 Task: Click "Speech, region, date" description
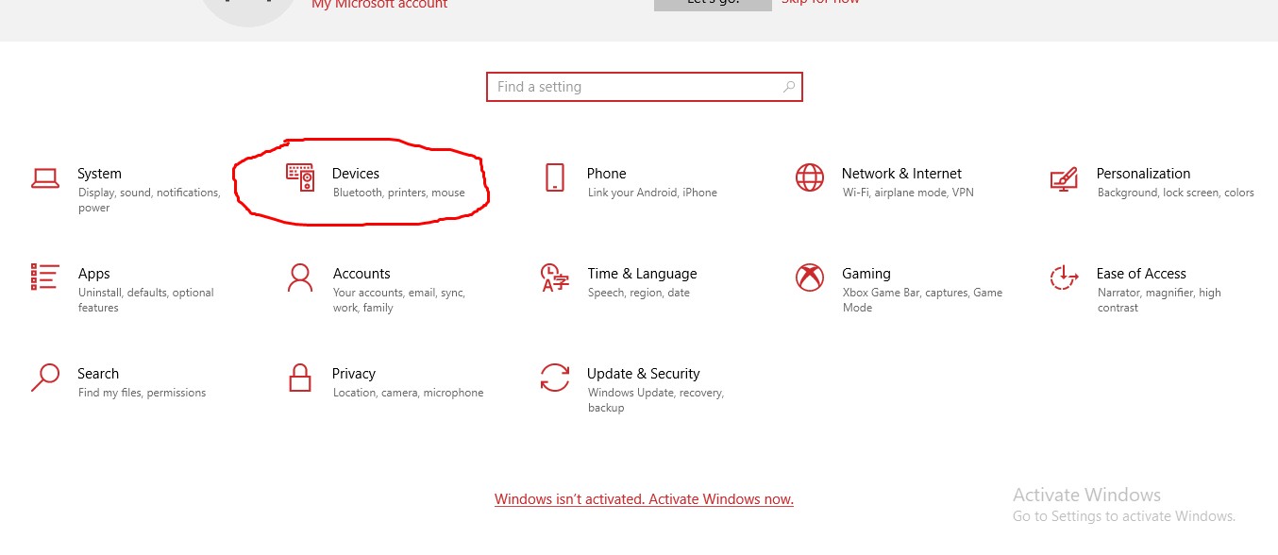(x=639, y=293)
